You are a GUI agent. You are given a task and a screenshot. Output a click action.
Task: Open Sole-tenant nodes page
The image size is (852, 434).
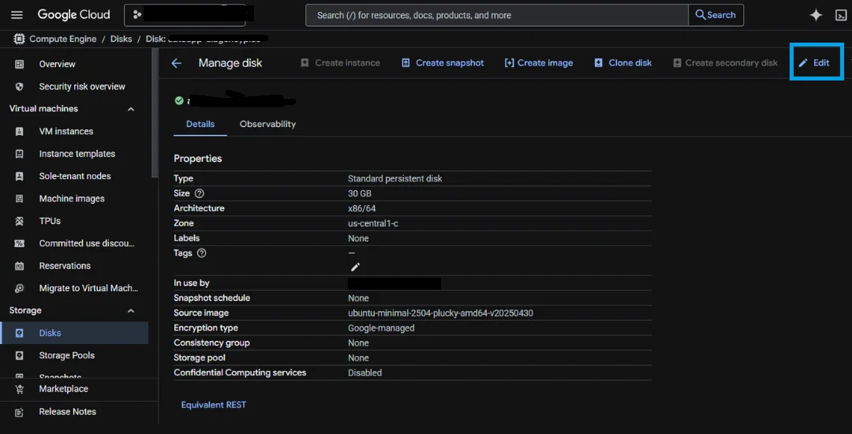point(74,176)
